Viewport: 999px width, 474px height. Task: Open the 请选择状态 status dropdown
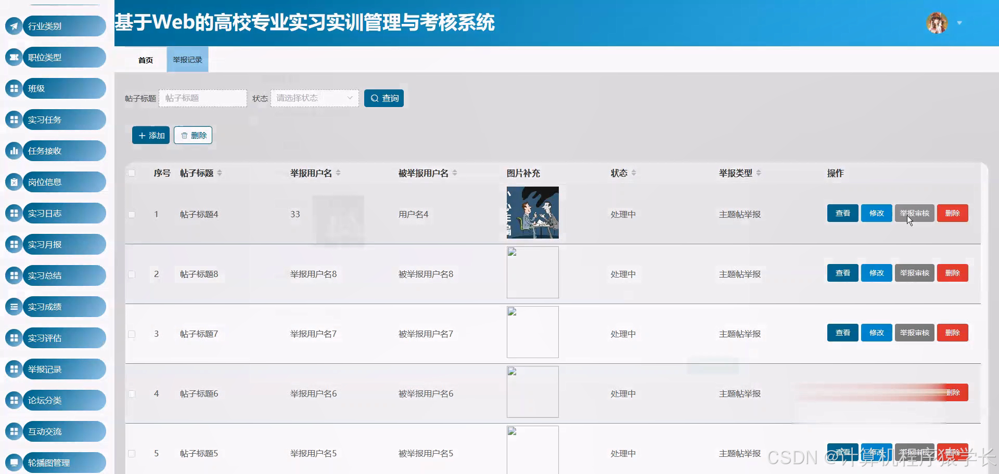314,98
